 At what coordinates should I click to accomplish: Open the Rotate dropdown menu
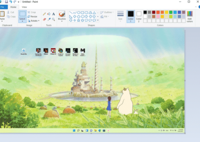[34, 21]
